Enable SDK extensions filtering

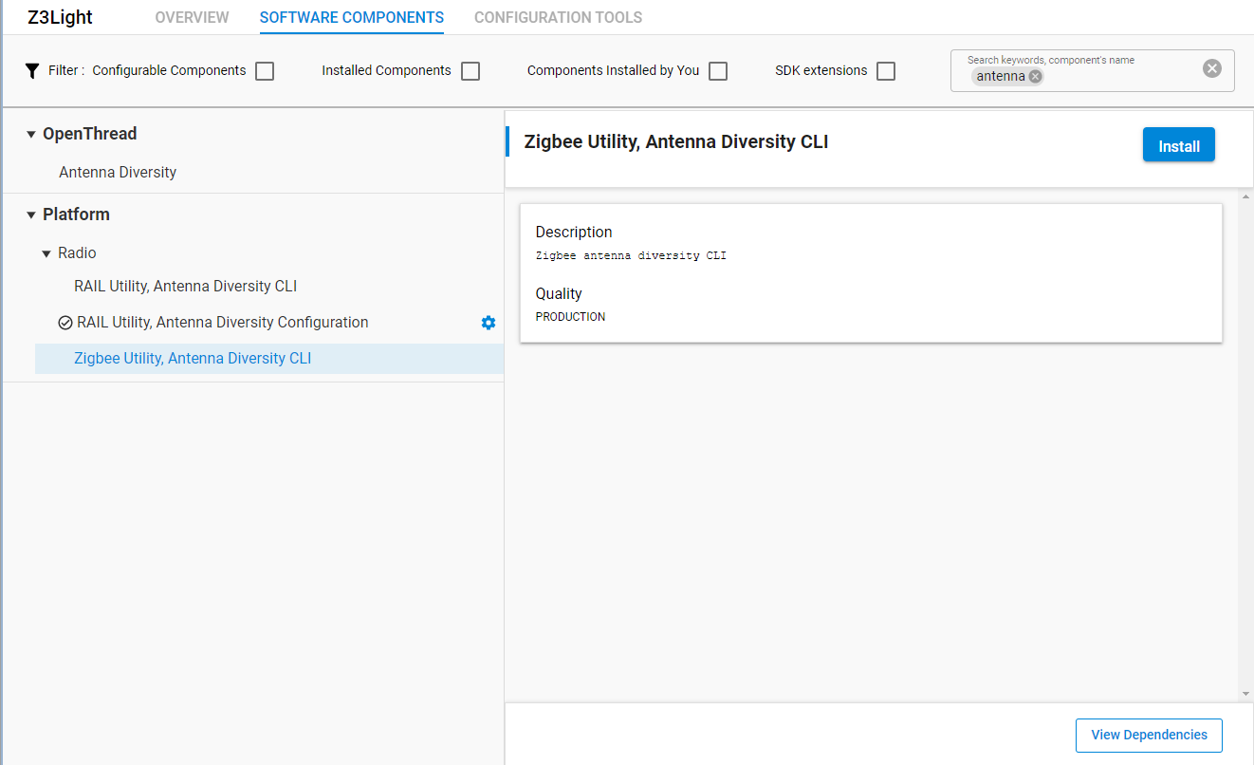click(x=885, y=70)
